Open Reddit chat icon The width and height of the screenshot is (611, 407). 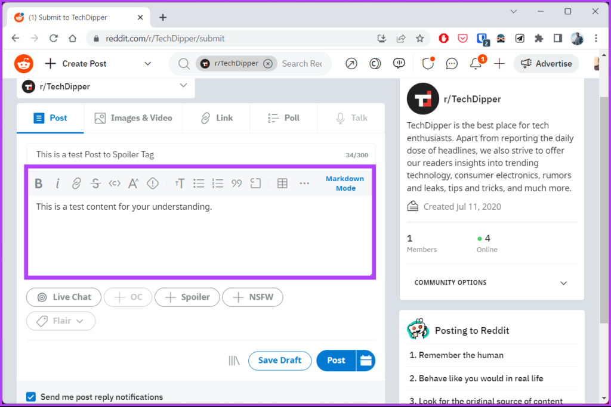click(x=452, y=63)
